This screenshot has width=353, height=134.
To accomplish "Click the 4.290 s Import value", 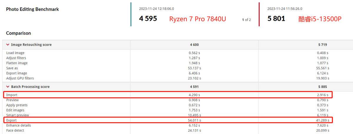I will pos(194,95).
